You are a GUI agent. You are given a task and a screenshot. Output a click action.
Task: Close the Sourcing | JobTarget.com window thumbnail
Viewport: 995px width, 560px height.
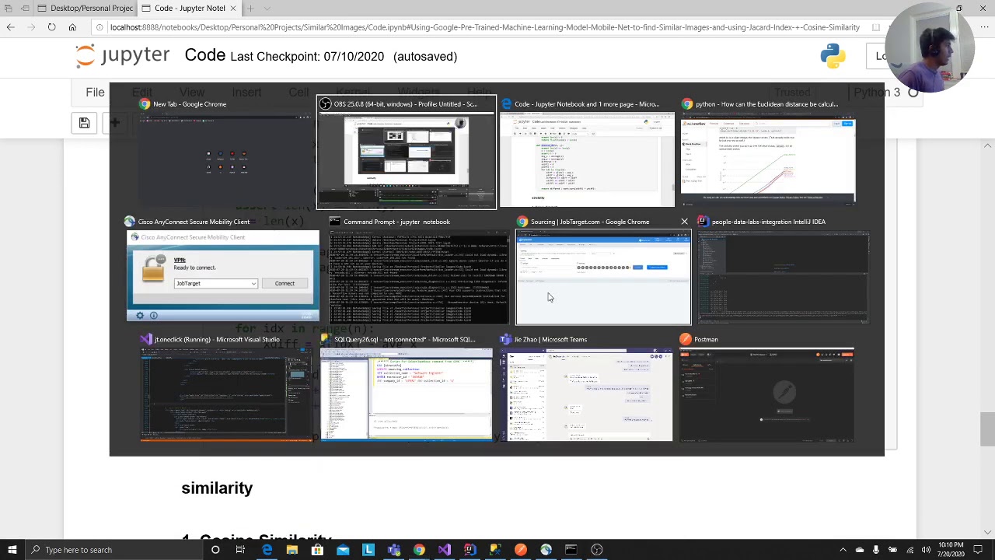684,222
